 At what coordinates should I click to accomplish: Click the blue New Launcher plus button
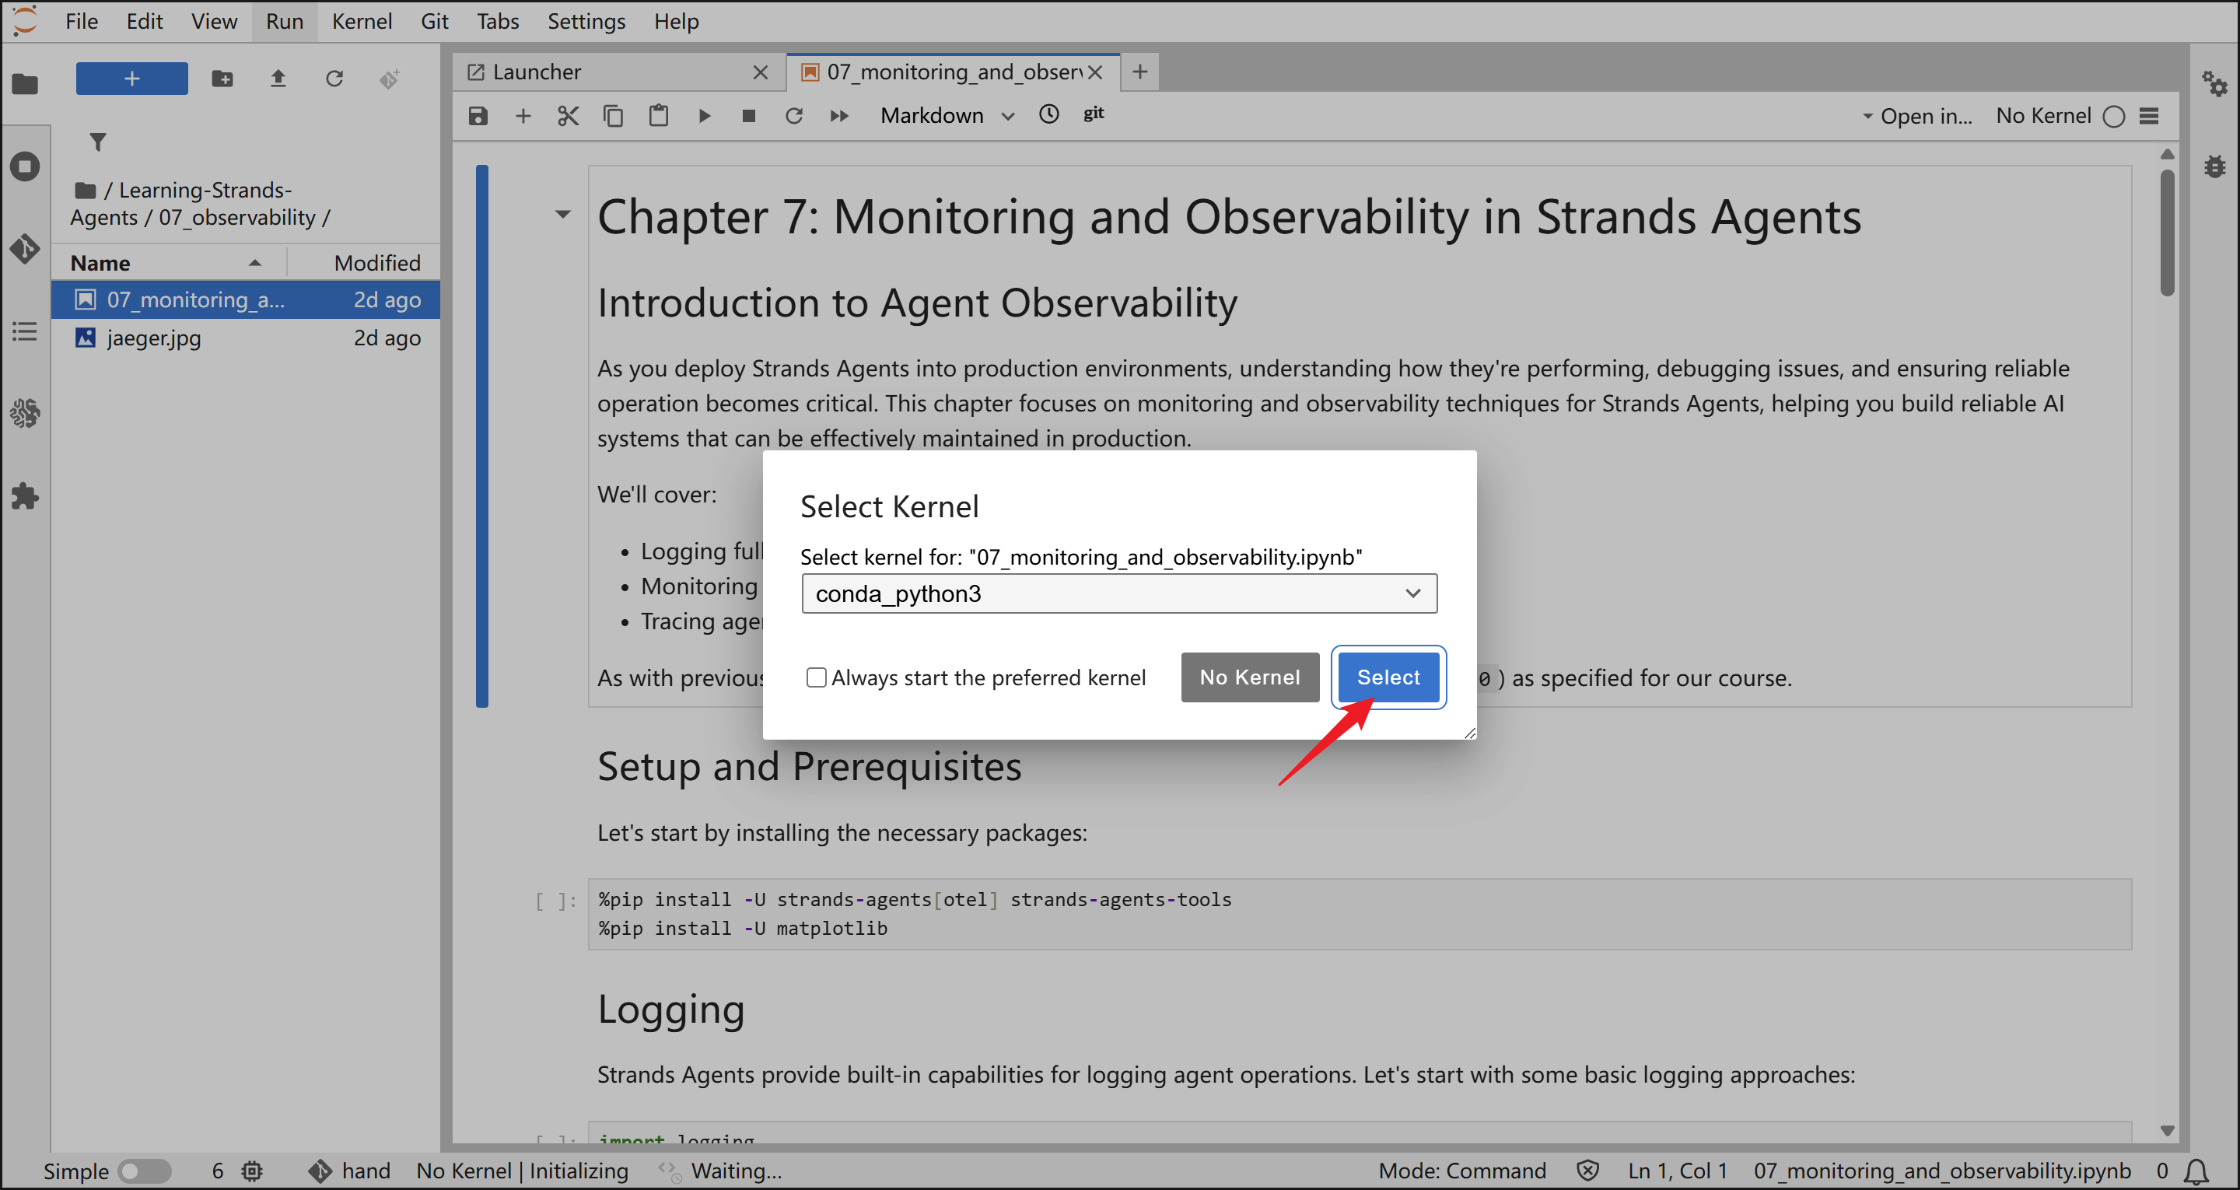(131, 79)
